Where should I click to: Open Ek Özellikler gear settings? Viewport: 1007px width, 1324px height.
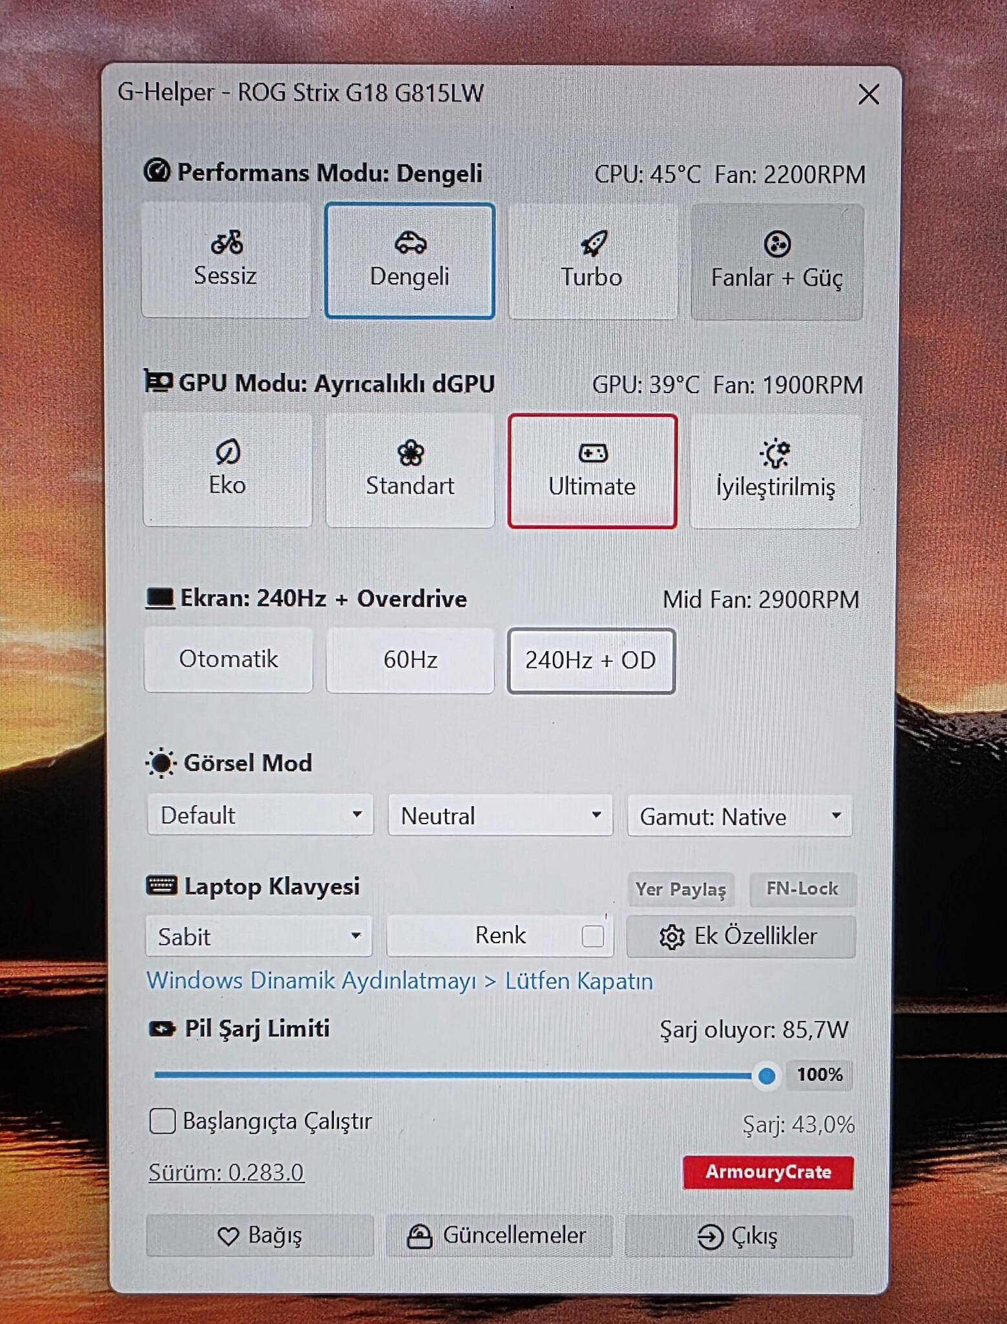741,936
